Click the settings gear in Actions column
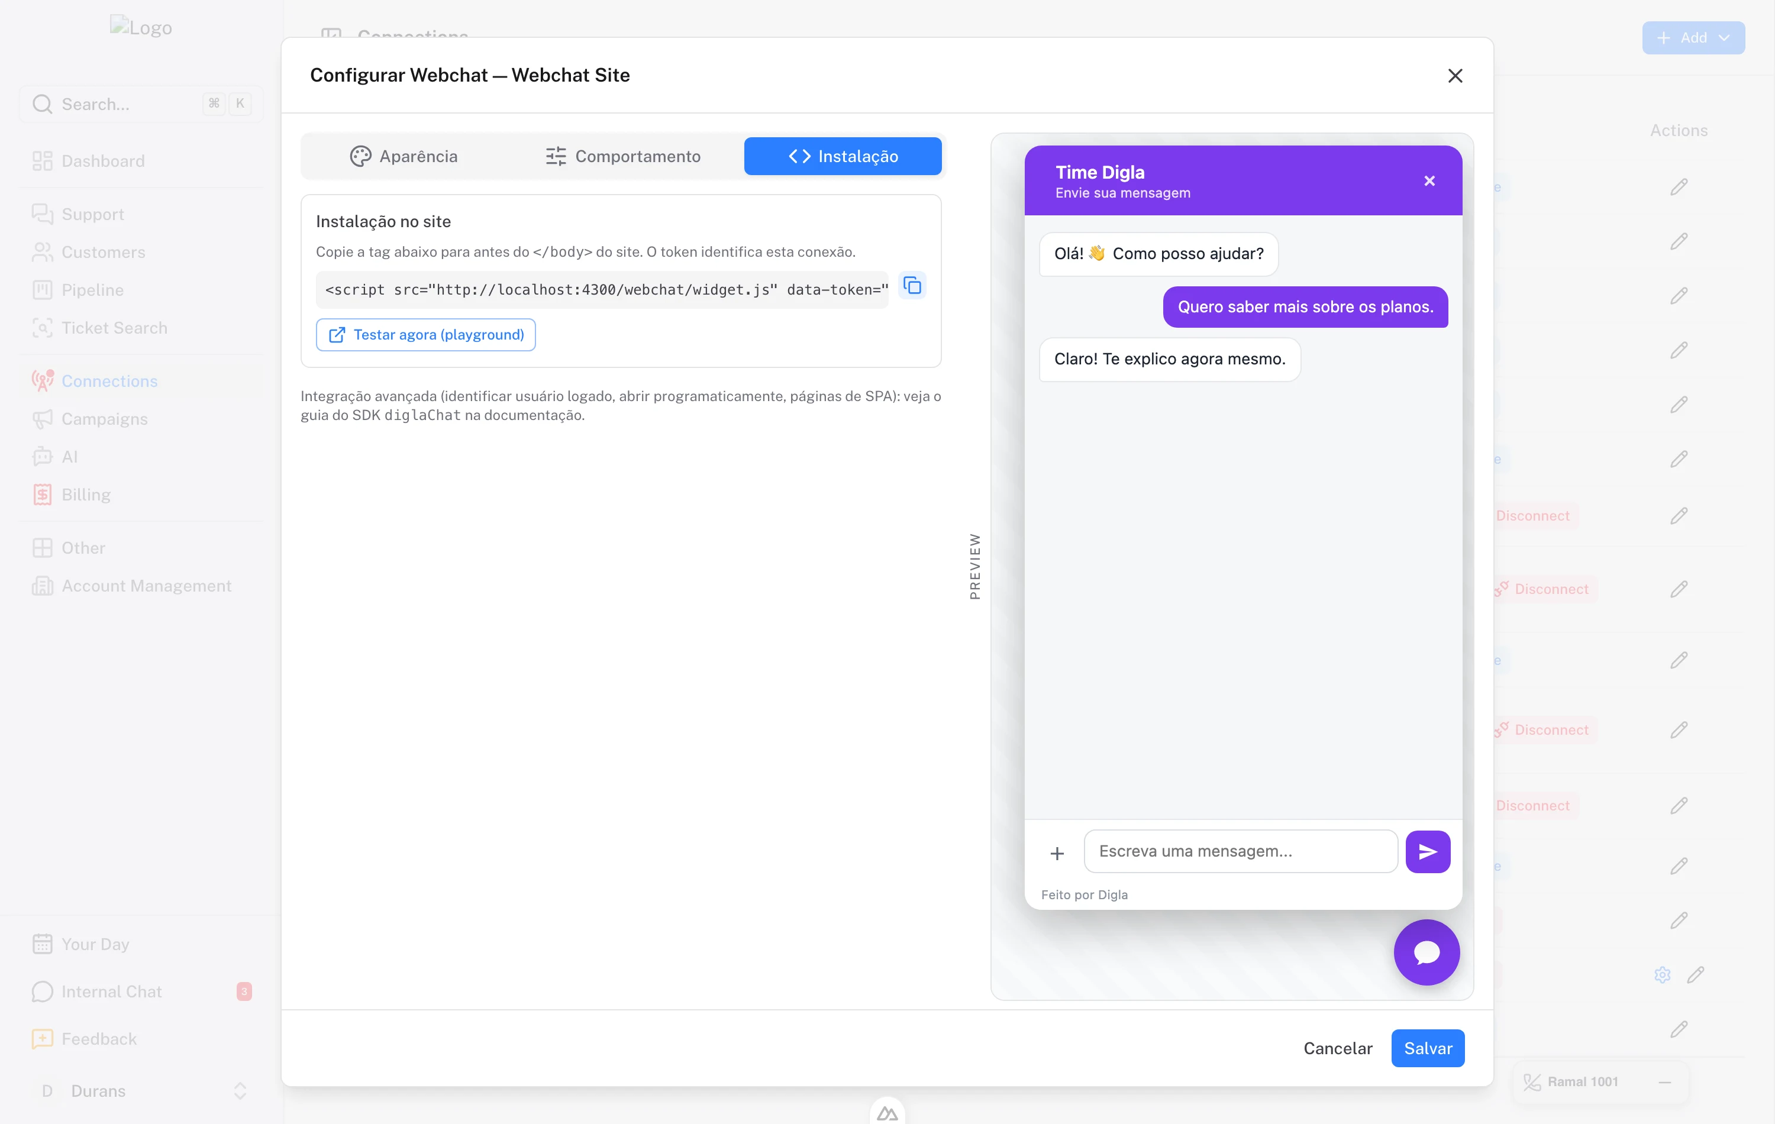The height and width of the screenshot is (1124, 1775). coord(1662,975)
